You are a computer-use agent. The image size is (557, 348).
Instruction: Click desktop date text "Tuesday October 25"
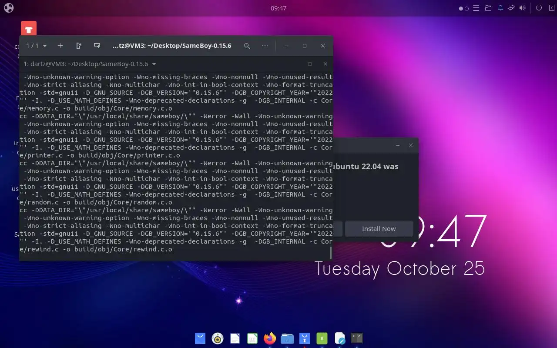click(400, 269)
